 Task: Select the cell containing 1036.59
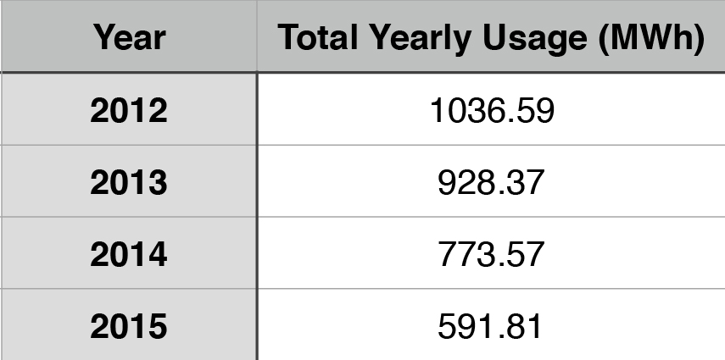491,110
